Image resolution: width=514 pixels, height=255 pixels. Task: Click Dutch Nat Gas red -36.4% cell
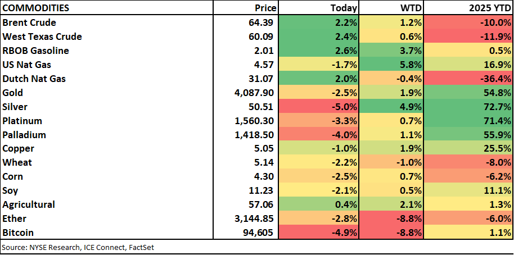tap(469, 79)
